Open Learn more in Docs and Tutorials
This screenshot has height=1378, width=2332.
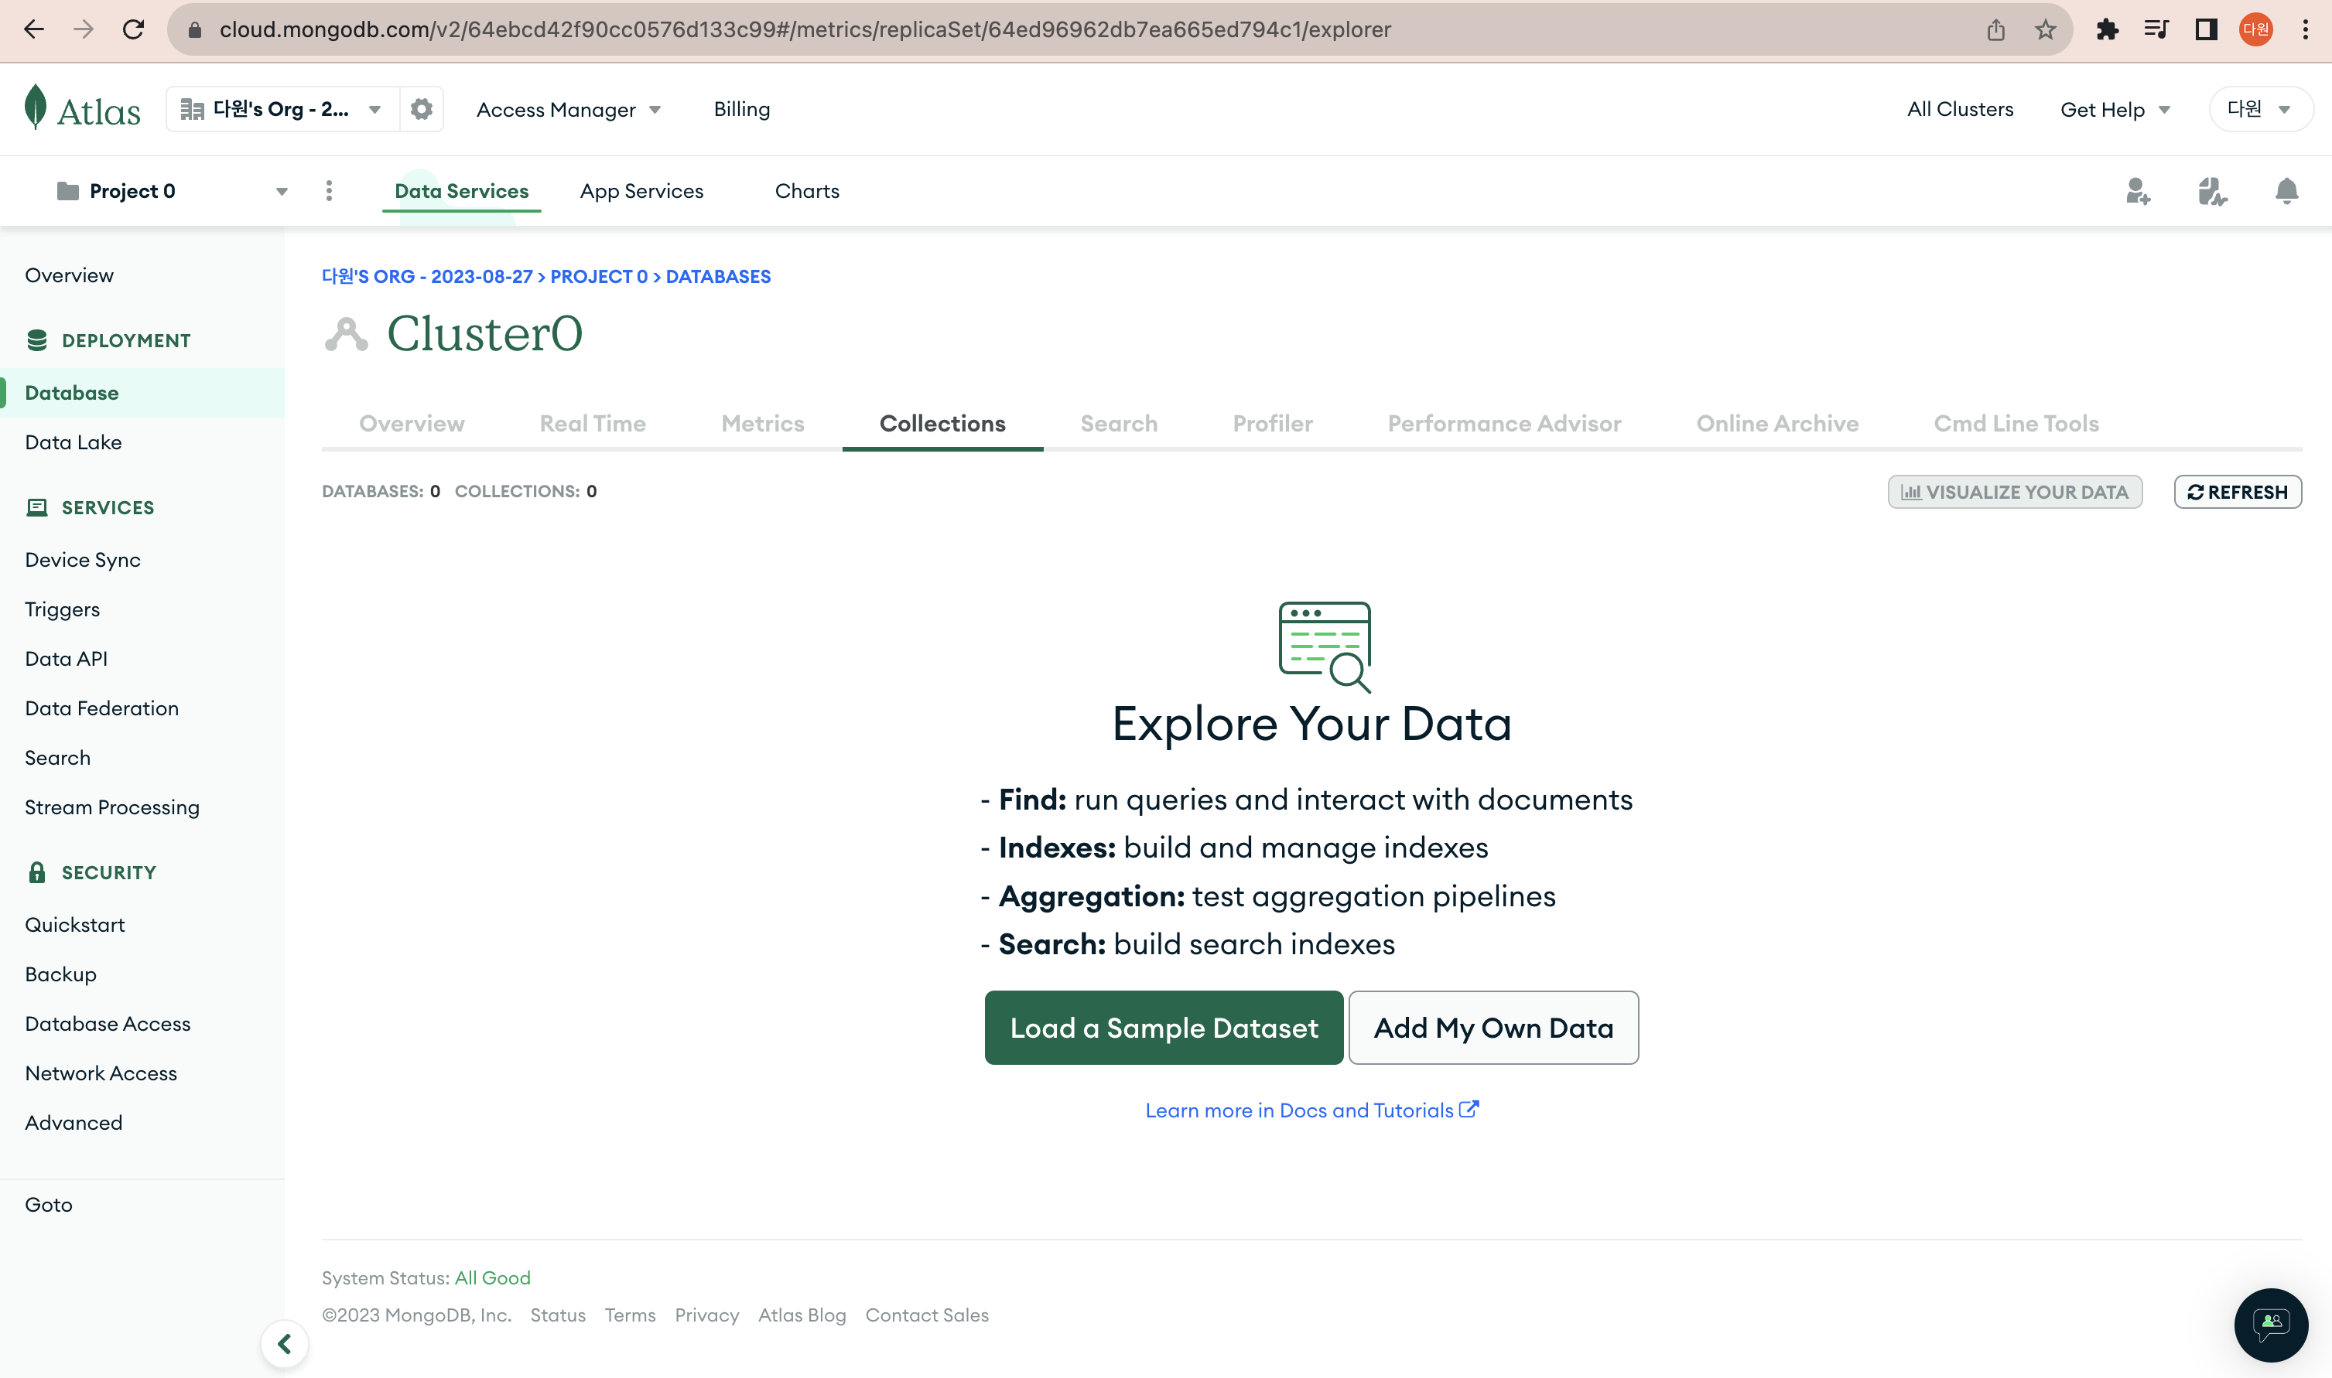click(x=1312, y=1110)
